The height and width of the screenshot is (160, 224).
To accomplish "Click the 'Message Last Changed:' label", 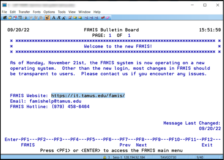I will pos(192,123).
